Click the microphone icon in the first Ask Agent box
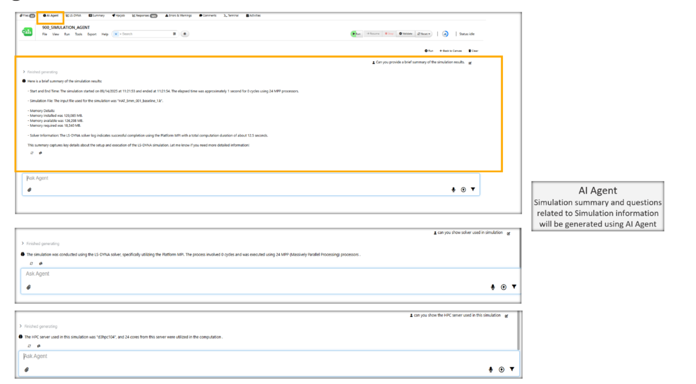 [x=453, y=190]
